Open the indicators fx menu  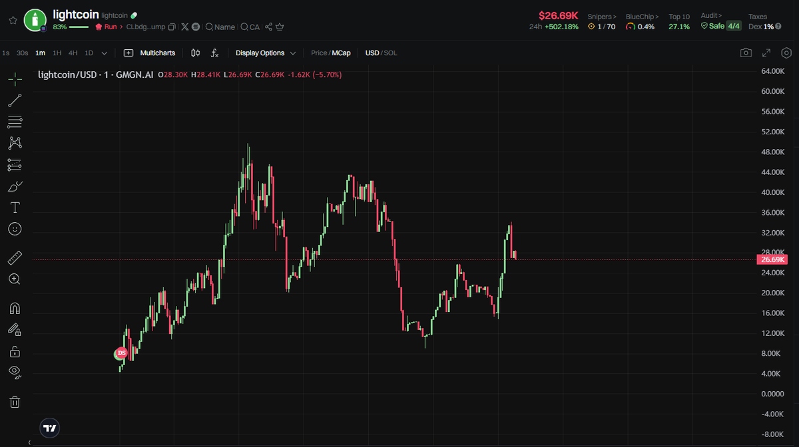[215, 53]
